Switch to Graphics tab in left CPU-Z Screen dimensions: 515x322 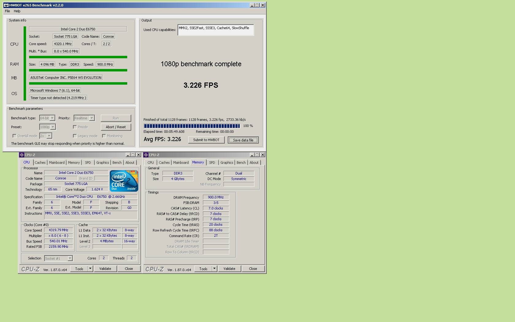click(103, 163)
